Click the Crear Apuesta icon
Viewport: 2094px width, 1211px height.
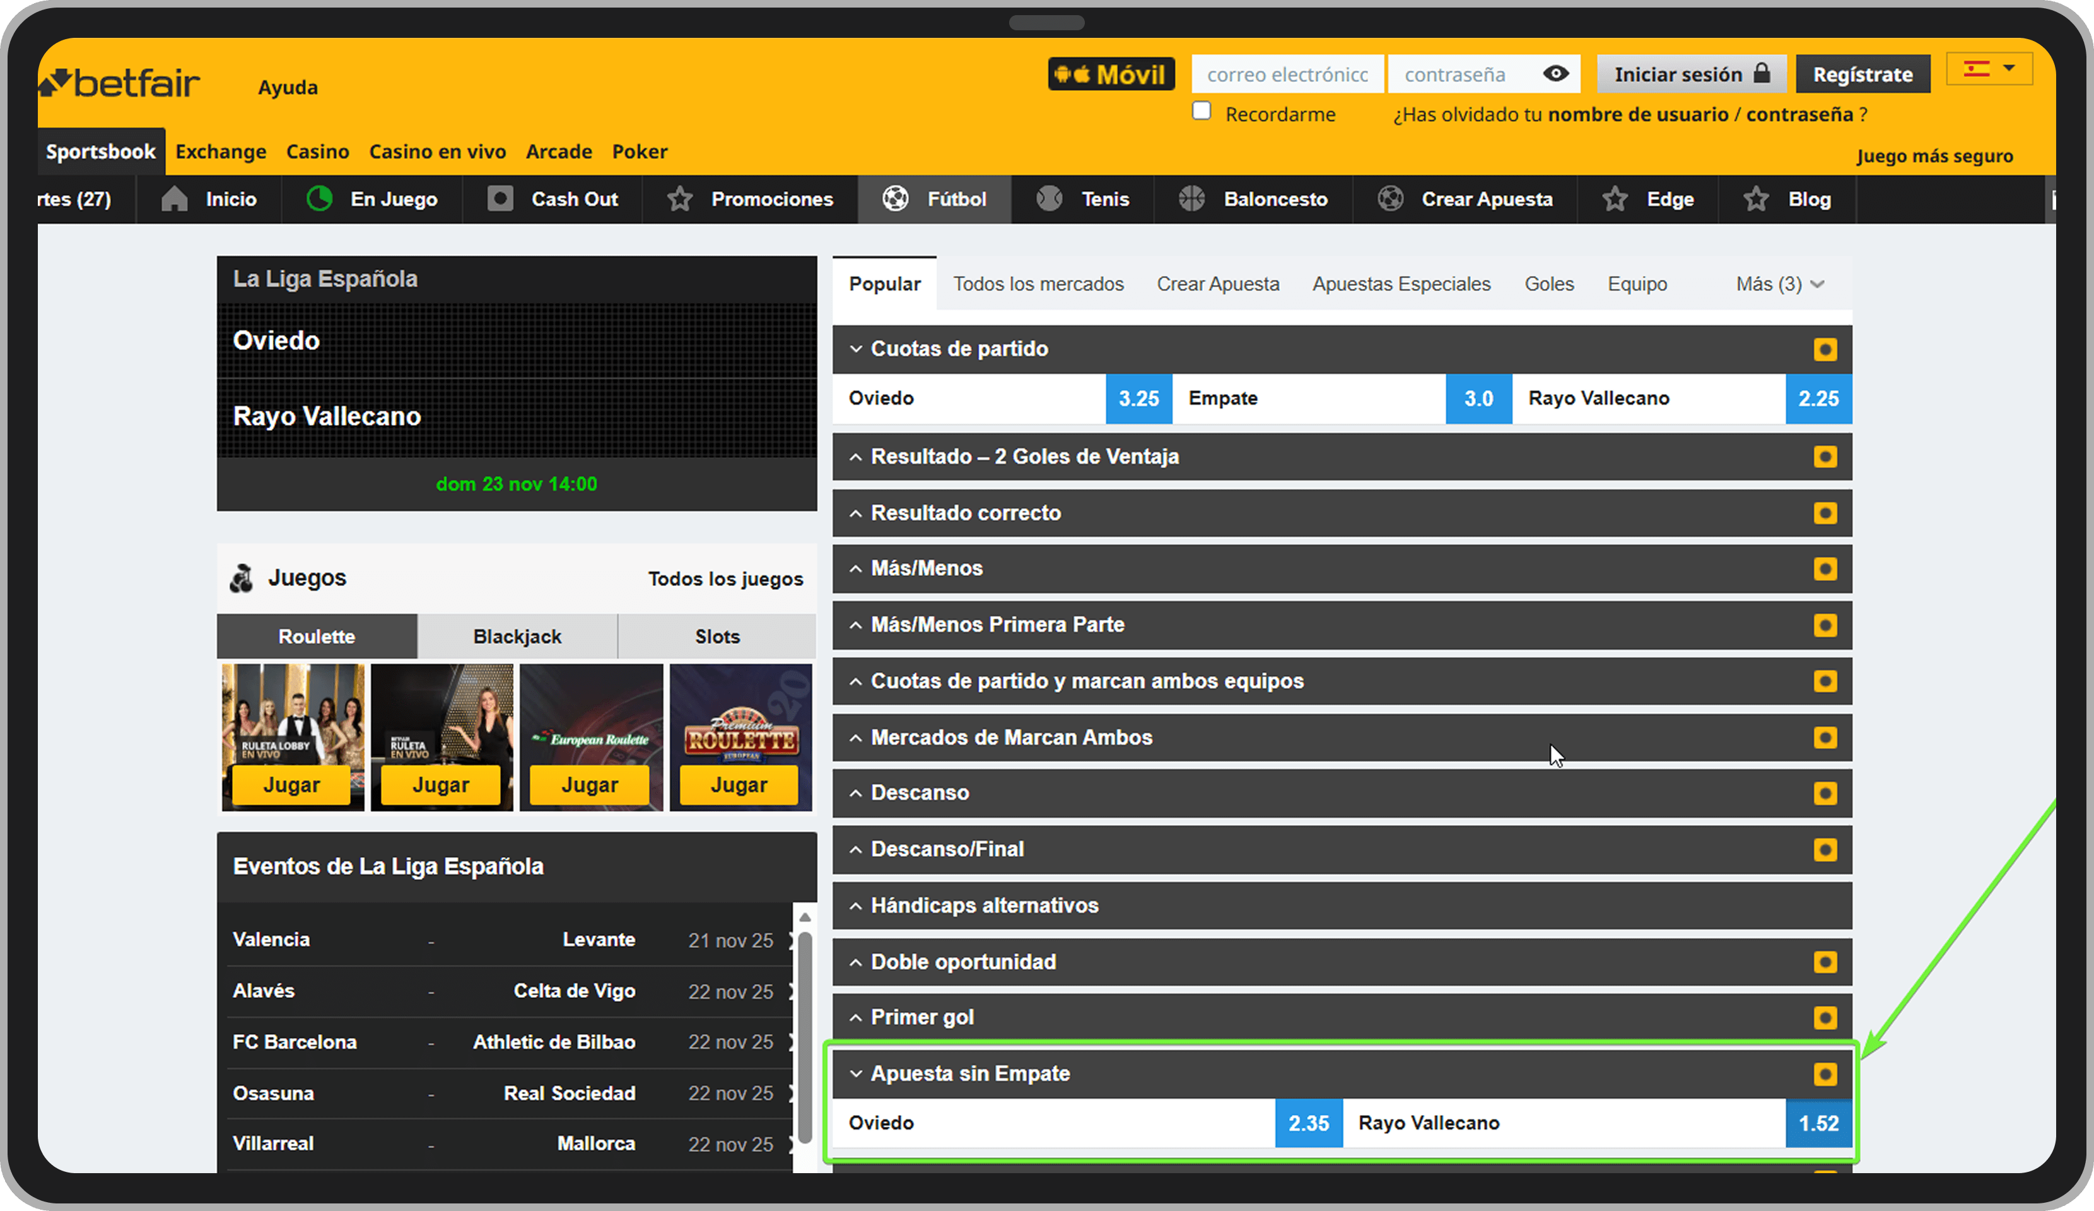1390,199
